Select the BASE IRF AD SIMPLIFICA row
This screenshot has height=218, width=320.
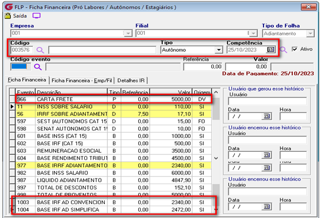point(114,210)
